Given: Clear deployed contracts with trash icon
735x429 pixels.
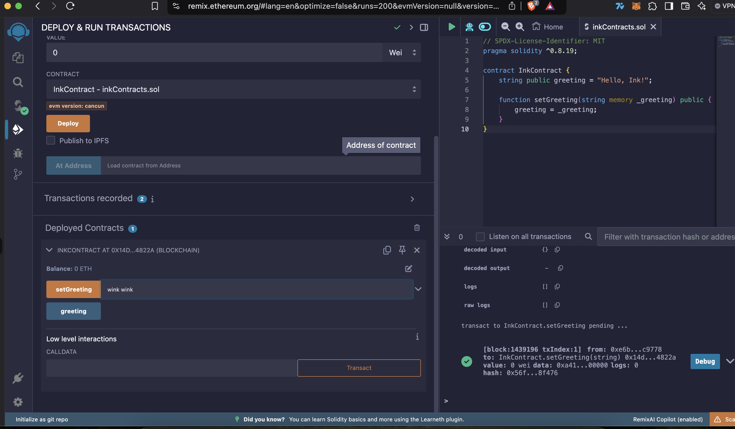Looking at the screenshot, I should [417, 228].
